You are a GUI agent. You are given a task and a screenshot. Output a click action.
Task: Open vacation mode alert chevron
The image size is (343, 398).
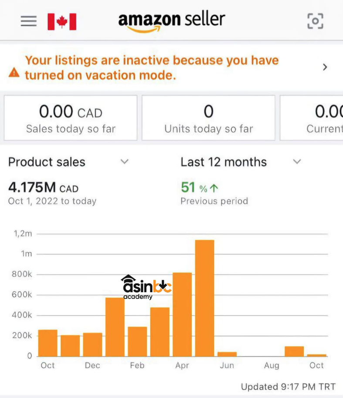click(325, 67)
